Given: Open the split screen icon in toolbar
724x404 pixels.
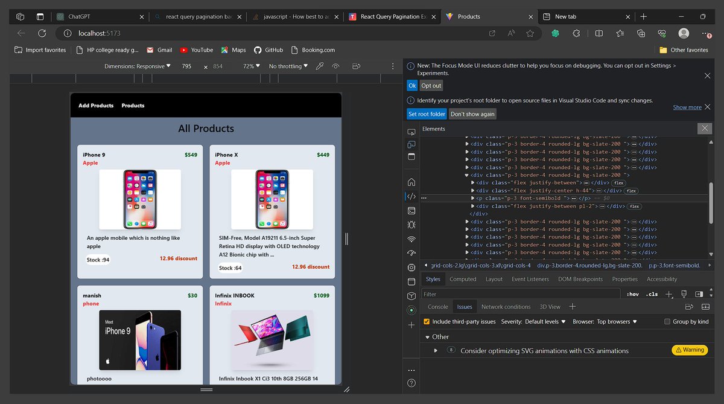Looking at the screenshot, I should (x=599, y=33).
